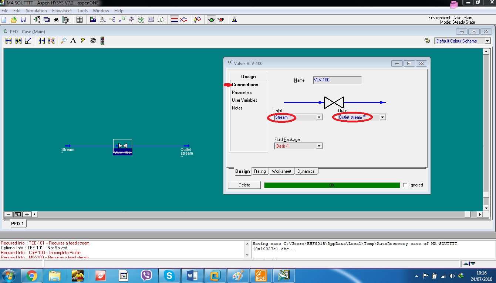Add a text annotation to the PFD
This screenshot has height=283, width=496.
point(72,41)
